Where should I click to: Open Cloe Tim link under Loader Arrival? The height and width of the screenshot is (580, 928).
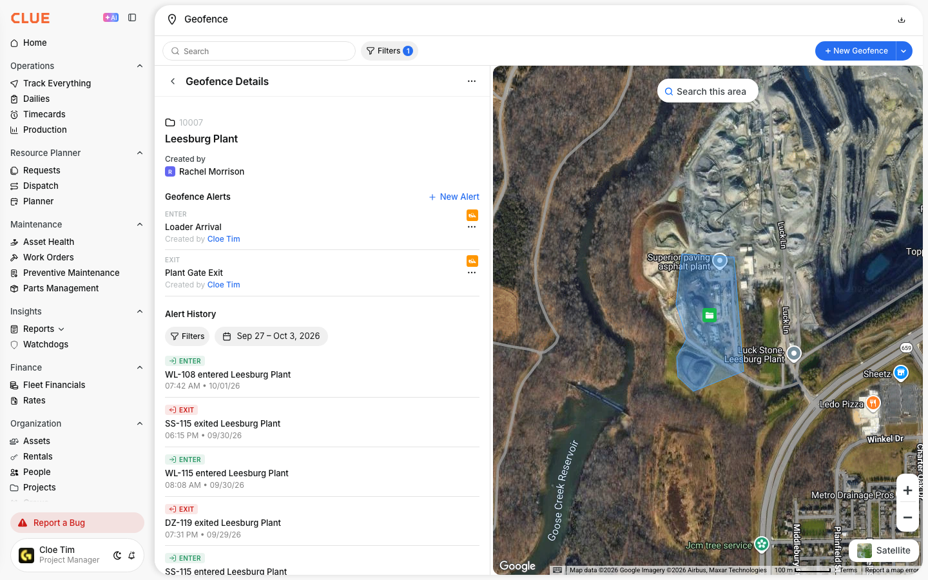tap(224, 239)
